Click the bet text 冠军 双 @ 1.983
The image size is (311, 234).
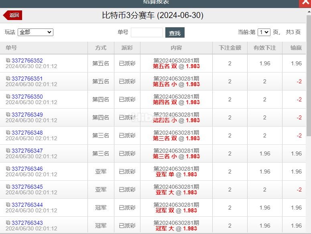click(x=176, y=210)
